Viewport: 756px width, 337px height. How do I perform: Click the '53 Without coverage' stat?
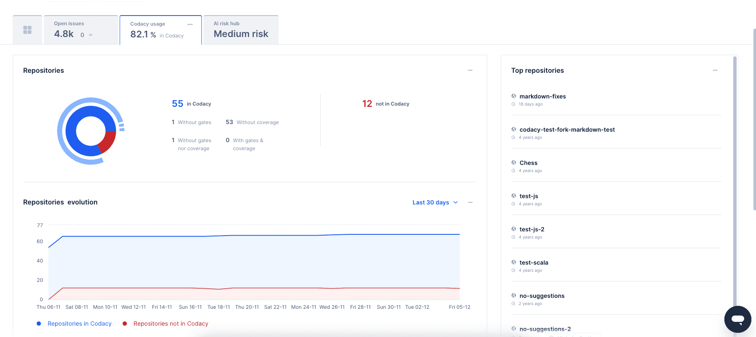pyautogui.click(x=252, y=122)
